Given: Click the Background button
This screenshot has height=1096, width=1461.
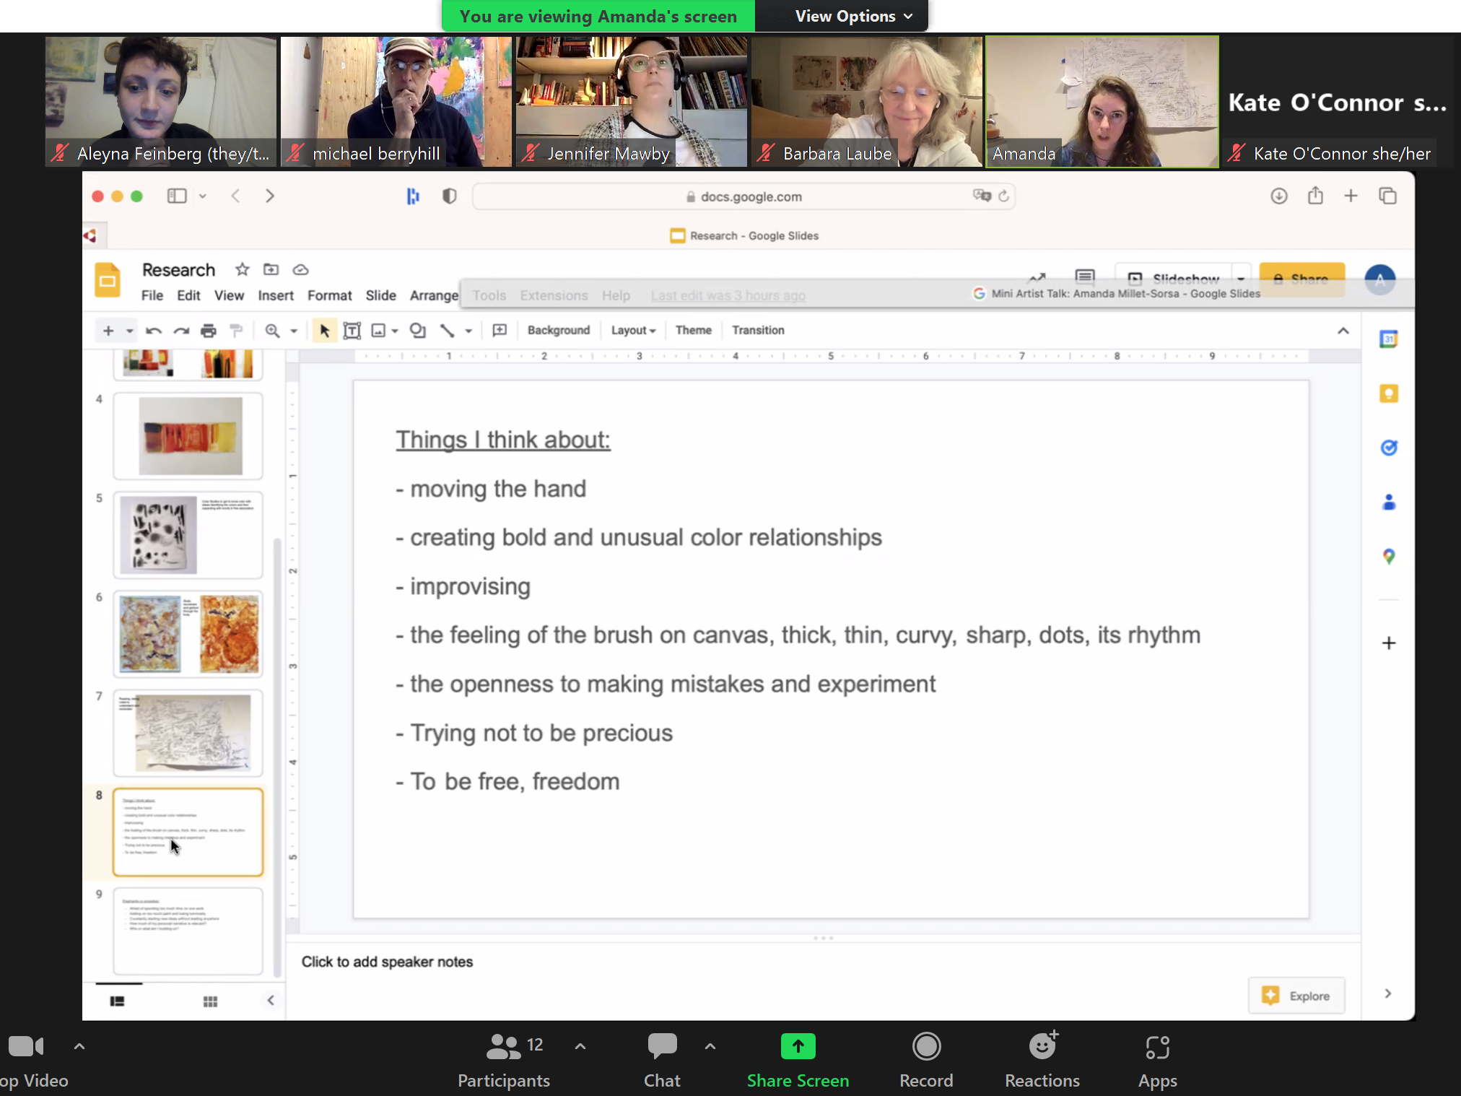Looking at the screenshot, I should click(x=558, y=331).
